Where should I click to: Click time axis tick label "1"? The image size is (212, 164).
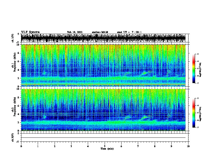tap(38, 146)
